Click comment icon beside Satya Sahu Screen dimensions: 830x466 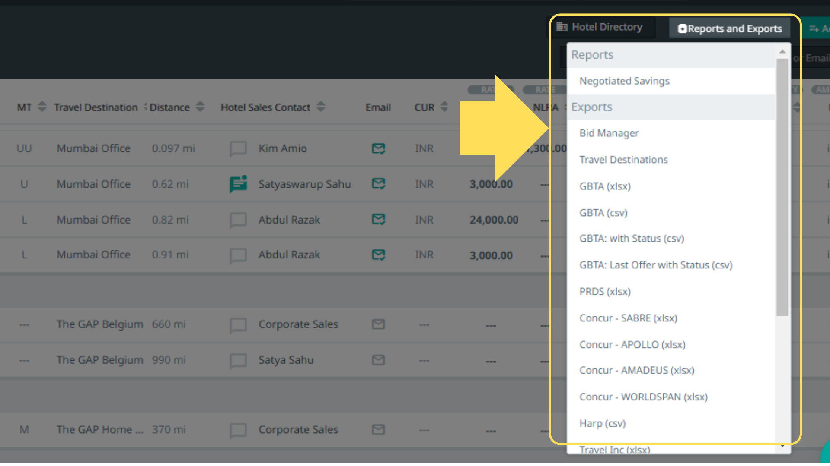pyautogui.click(x=238, y=360)
